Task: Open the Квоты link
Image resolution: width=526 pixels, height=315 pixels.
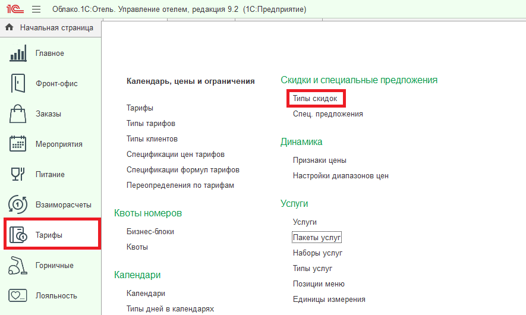Action: coord(137,247)
